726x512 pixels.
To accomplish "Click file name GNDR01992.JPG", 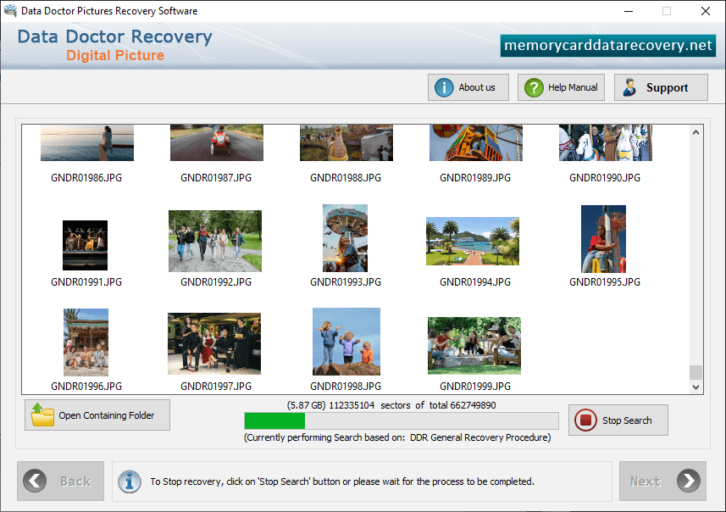I will click(x=216, y=282).
